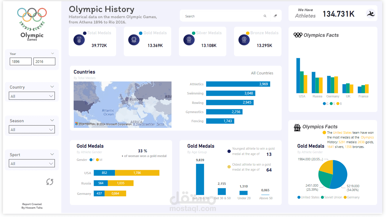Click the refresh arrows icon in the sidebar
Viewport: 386px width, 217px height.
pyautogui.click(x=50, y=182)
